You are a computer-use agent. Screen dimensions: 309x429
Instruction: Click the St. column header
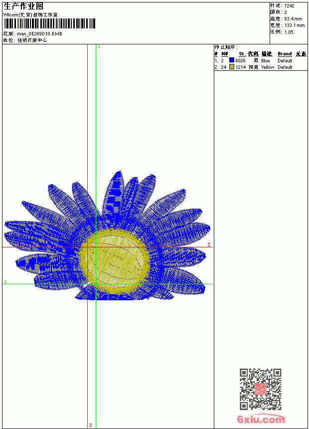point(242,54)
